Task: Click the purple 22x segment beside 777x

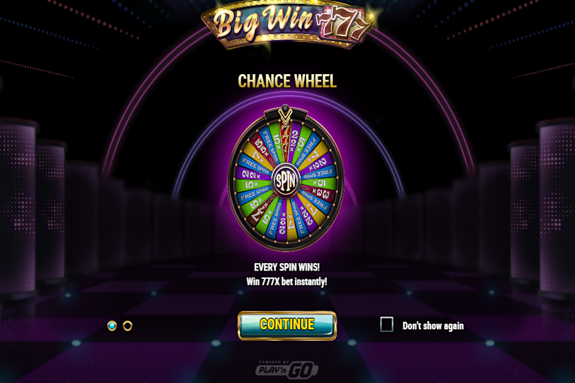Action: (294, 142)
